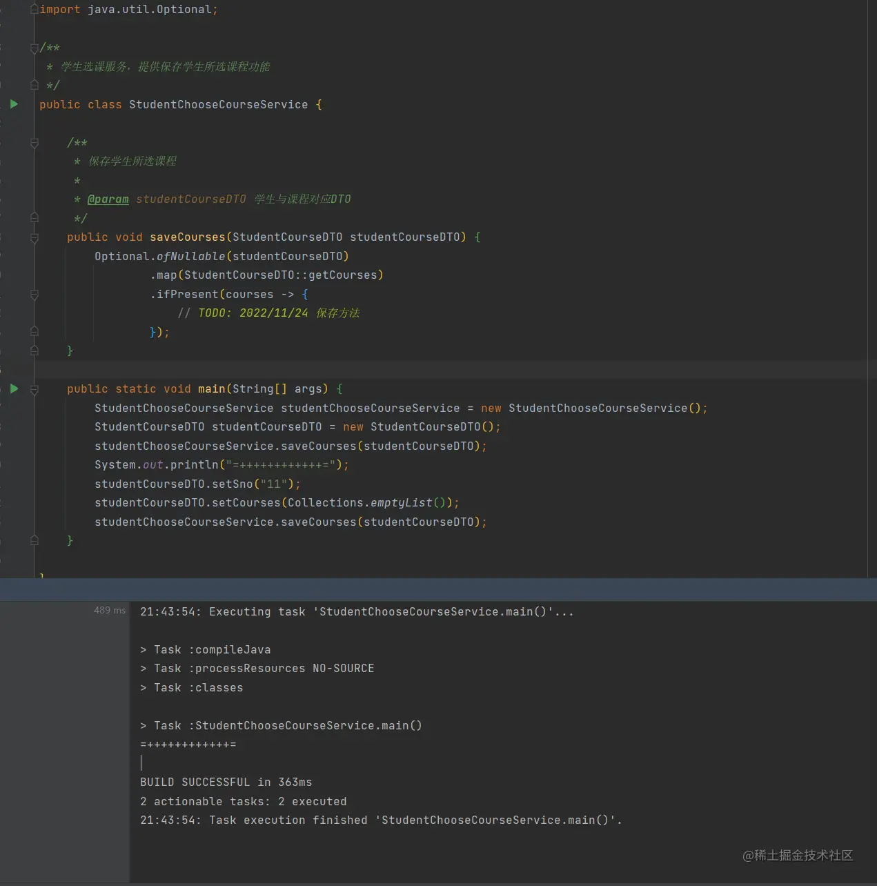Click the 'Task :classes' console line
Viewport: 877px width, 886px height.
(x=191, y=688)
